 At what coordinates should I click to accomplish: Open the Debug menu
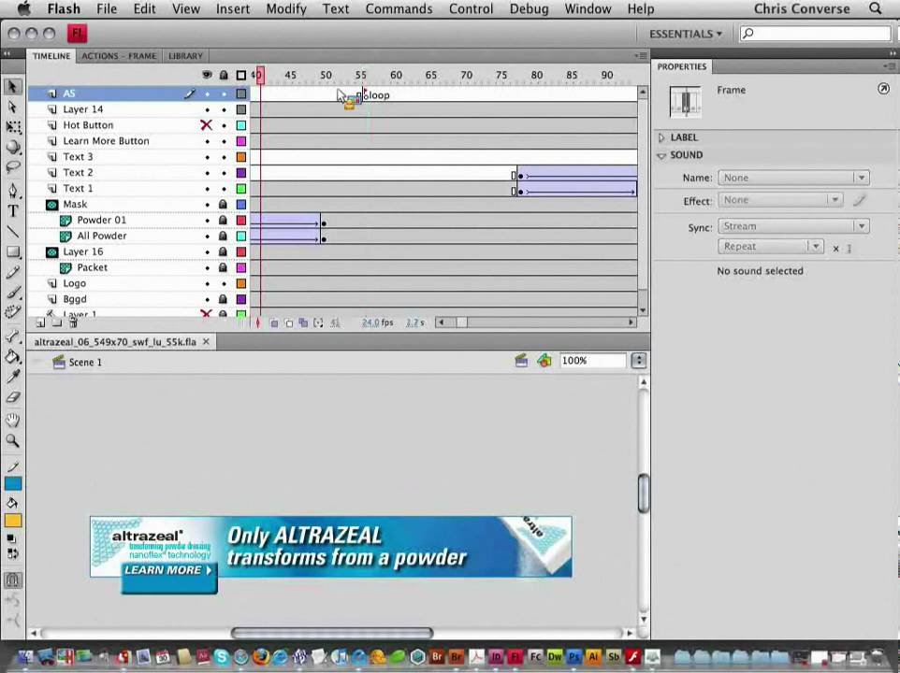(x=529, y=8)
